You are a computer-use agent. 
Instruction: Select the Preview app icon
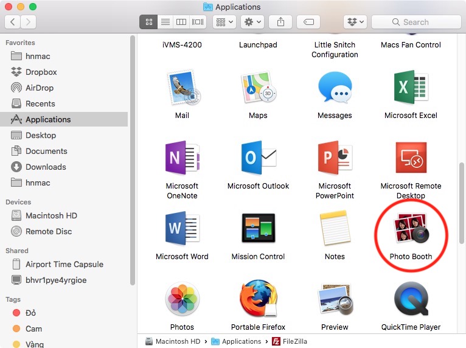point(335,299)
